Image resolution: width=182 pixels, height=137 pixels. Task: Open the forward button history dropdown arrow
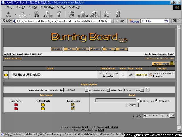30,15
